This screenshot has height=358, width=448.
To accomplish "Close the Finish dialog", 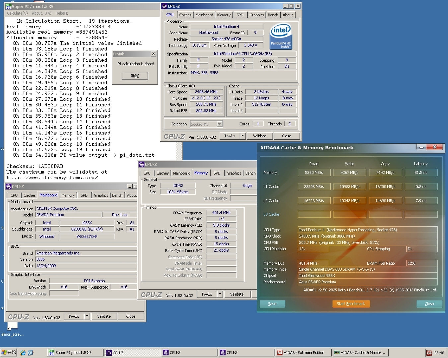I will click(x=153, y=54).
